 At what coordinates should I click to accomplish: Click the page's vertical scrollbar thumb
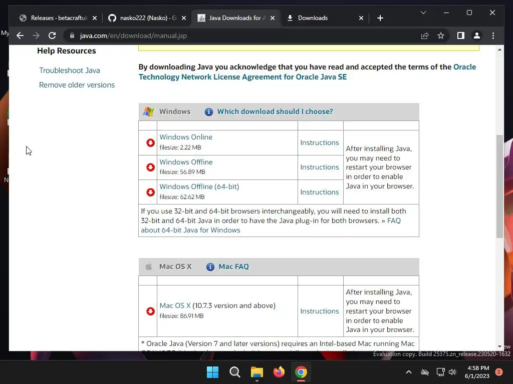pyautogui.click(x=499, y=186)
